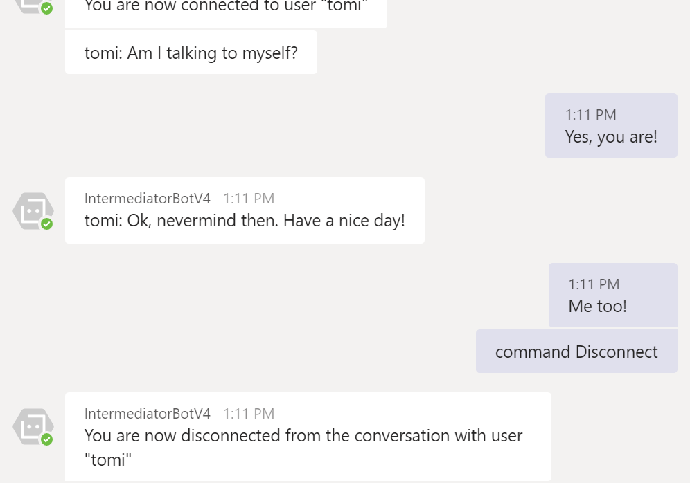Click the green status badge on the bottom avatar
The image size is (690, 483).
point(46,439)
